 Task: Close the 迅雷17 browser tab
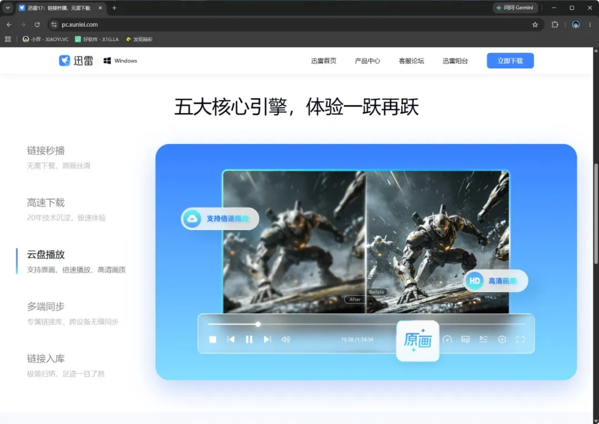100,8
